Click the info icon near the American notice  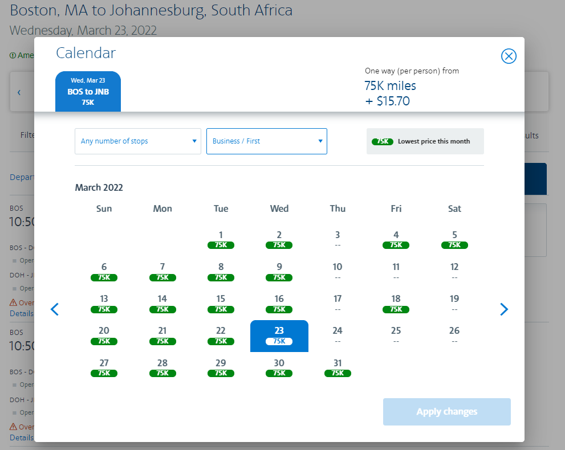tap(13, 55)
